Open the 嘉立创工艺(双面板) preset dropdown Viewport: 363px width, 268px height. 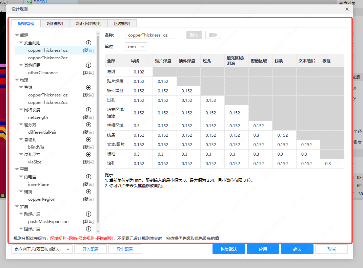(x=42, y=249)
